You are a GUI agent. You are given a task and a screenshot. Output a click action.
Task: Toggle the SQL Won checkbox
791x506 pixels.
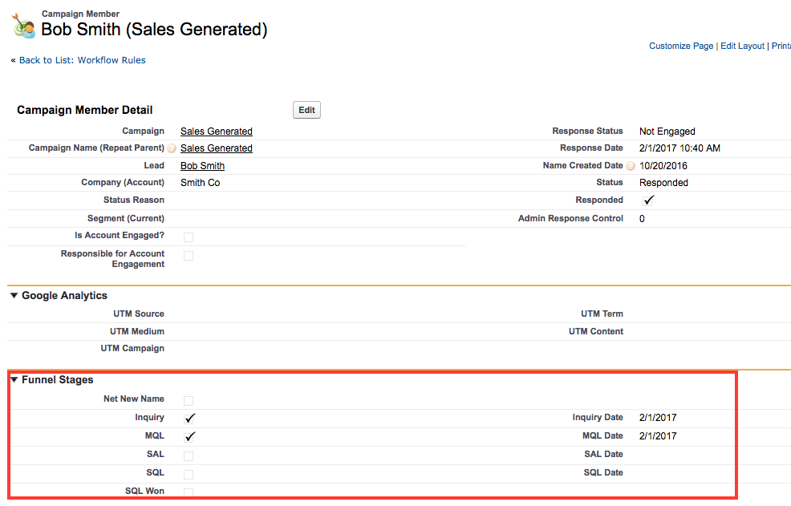pyautogui.click(x=189, y=492)
